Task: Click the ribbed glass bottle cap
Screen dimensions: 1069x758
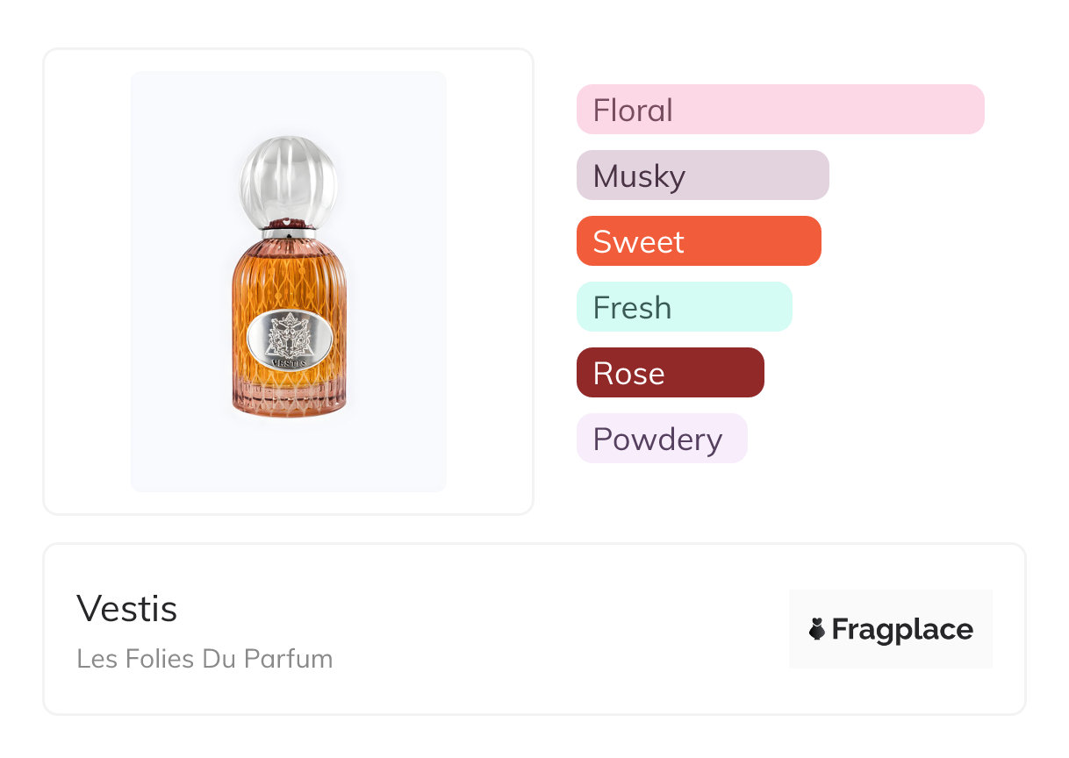Action: (x=288, y=179)
